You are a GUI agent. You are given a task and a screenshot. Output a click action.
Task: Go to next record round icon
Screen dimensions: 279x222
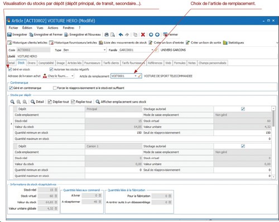(157, 35)
